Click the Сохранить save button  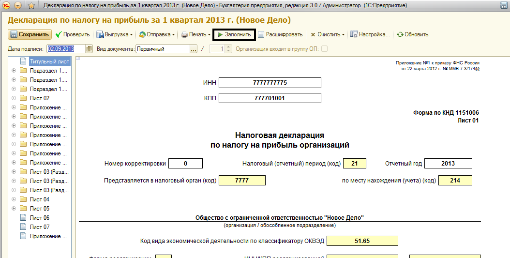coord(30,34)
